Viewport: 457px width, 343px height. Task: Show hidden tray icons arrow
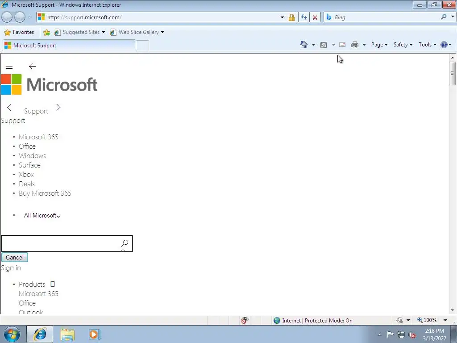[x=379, y=335]
